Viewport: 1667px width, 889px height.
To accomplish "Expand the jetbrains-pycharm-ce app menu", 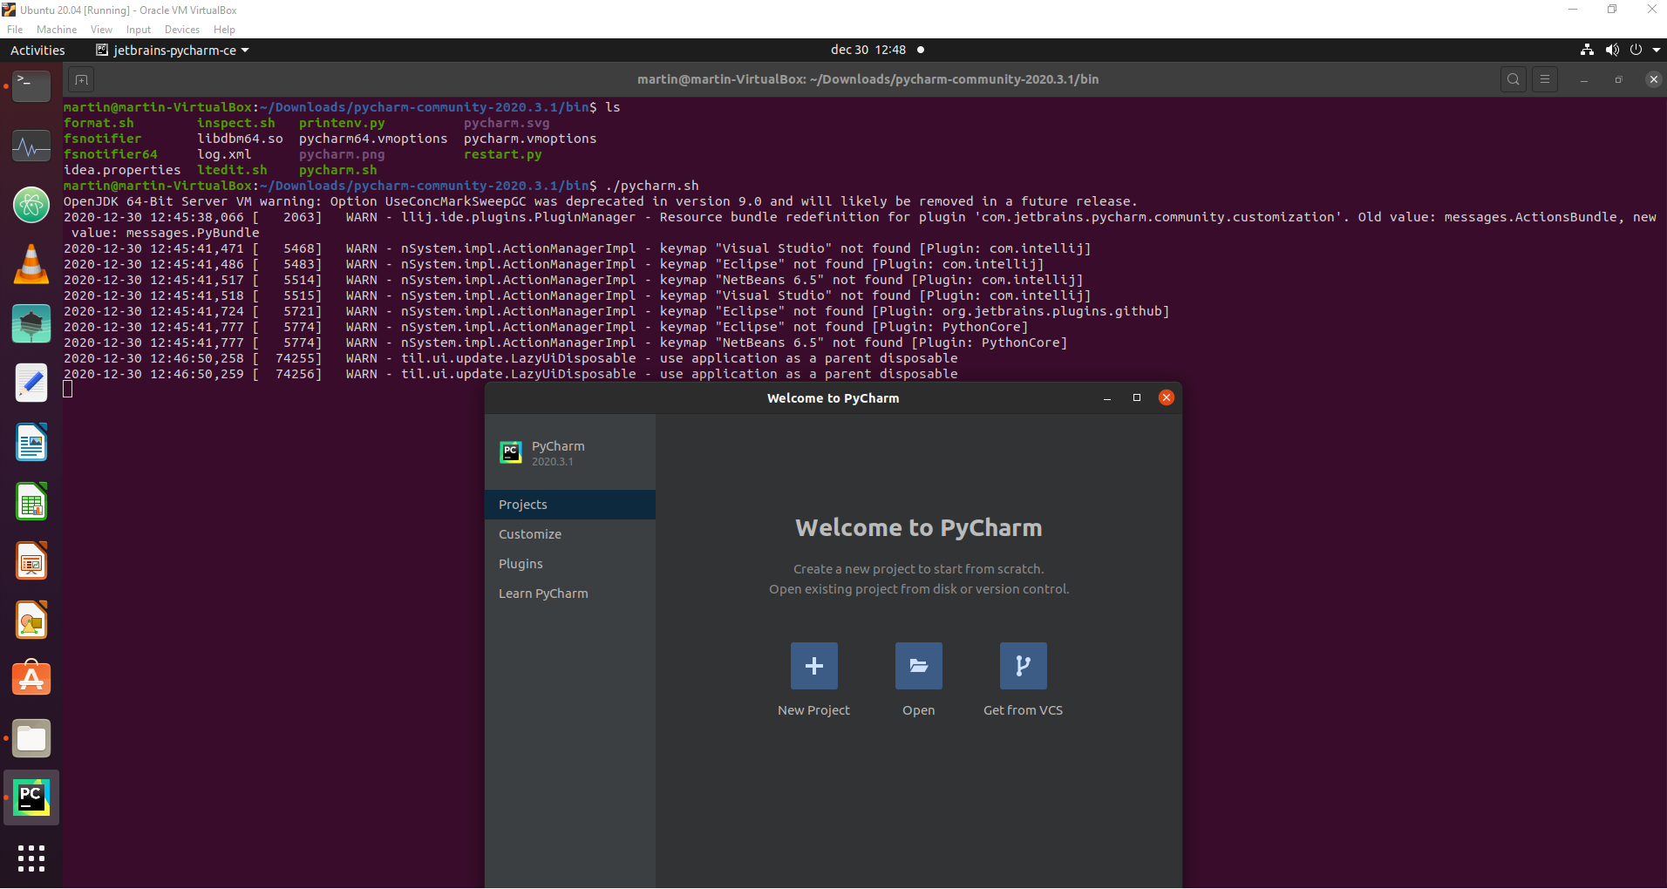I will 173,51.
